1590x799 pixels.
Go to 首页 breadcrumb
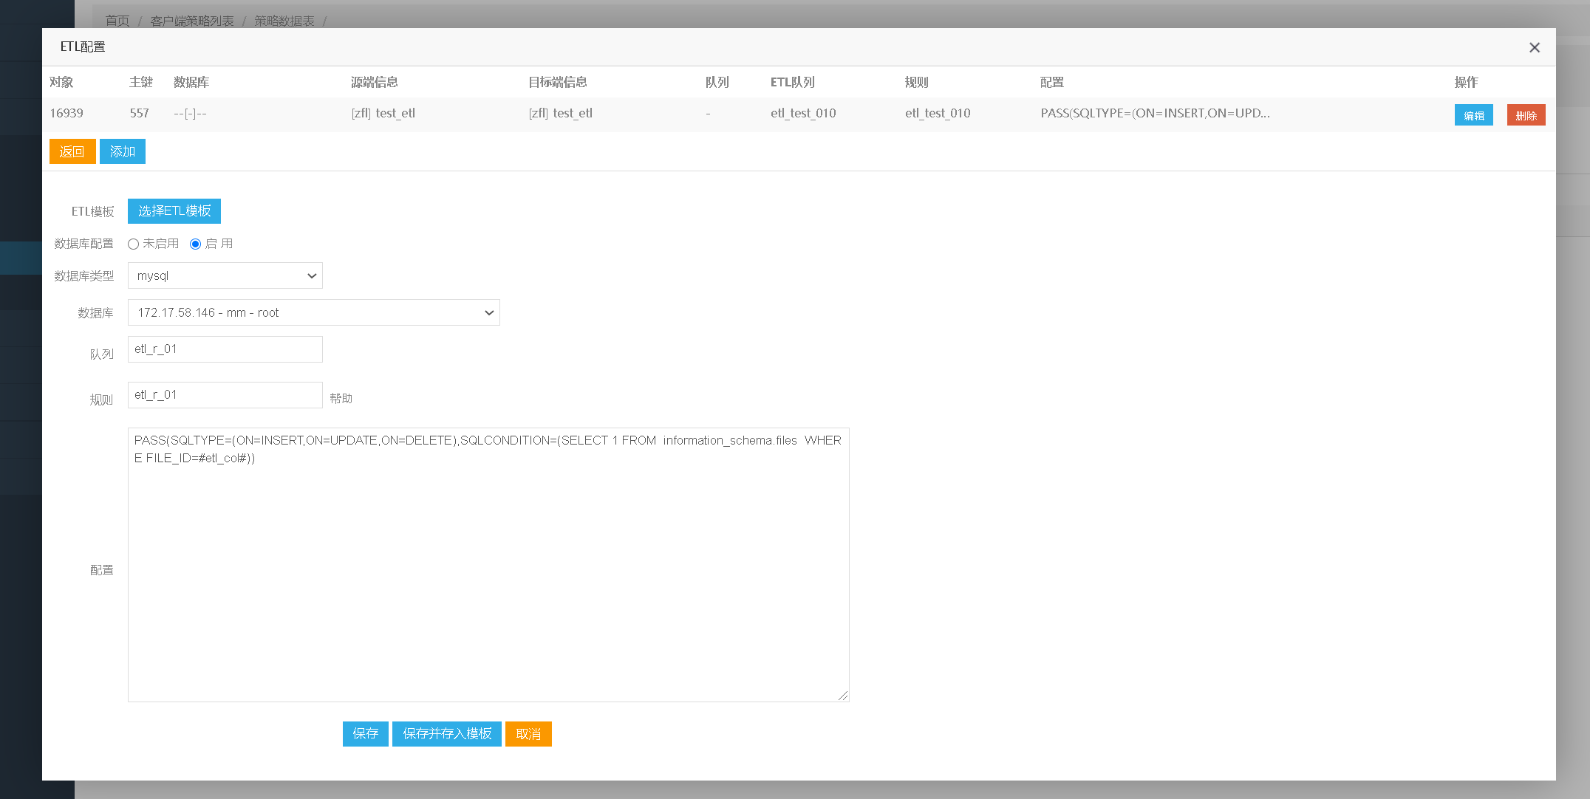(117, 21)
